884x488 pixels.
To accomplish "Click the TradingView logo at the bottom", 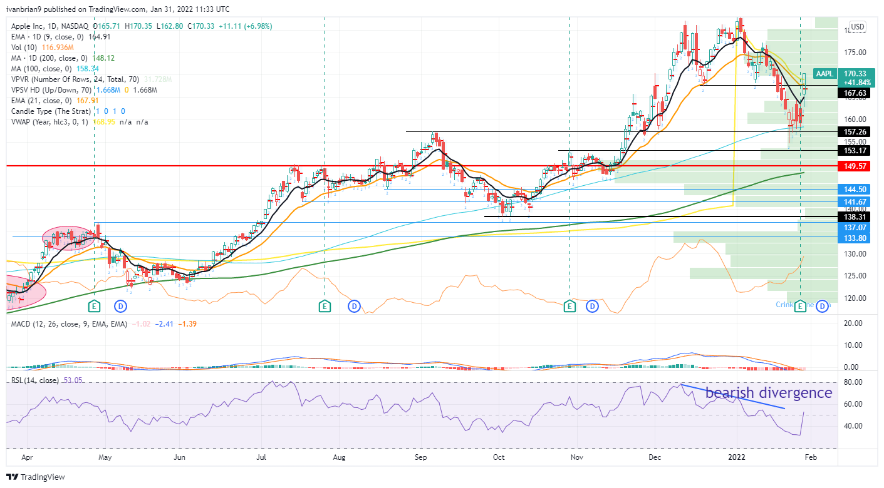I will (37, 477).
